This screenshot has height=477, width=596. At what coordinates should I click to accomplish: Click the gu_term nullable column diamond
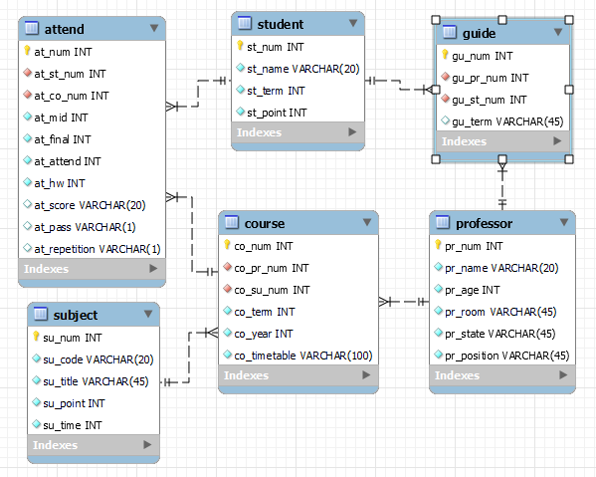445,120
